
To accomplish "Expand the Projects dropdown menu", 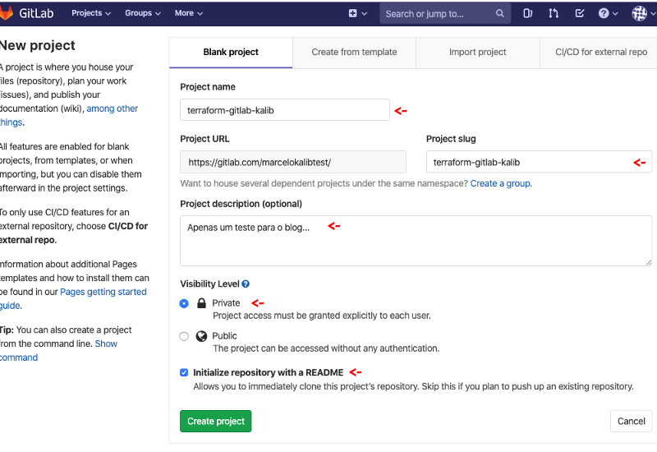I will [91, 13].
